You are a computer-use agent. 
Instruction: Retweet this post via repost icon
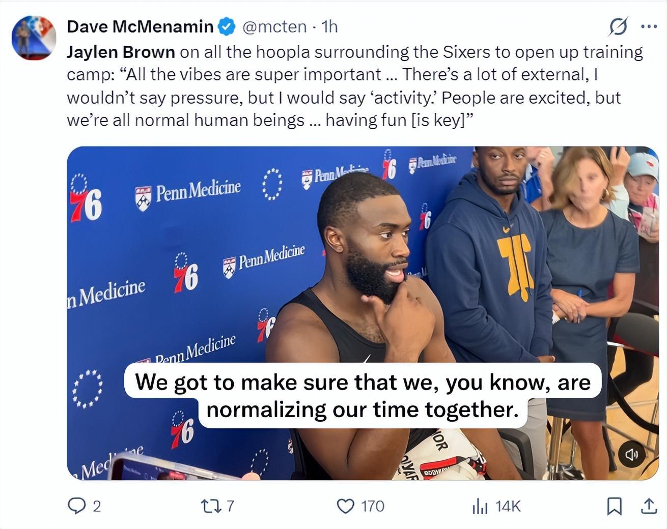(210, 506)
